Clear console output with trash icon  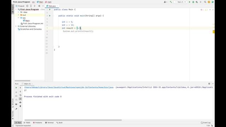click(20, 106)
